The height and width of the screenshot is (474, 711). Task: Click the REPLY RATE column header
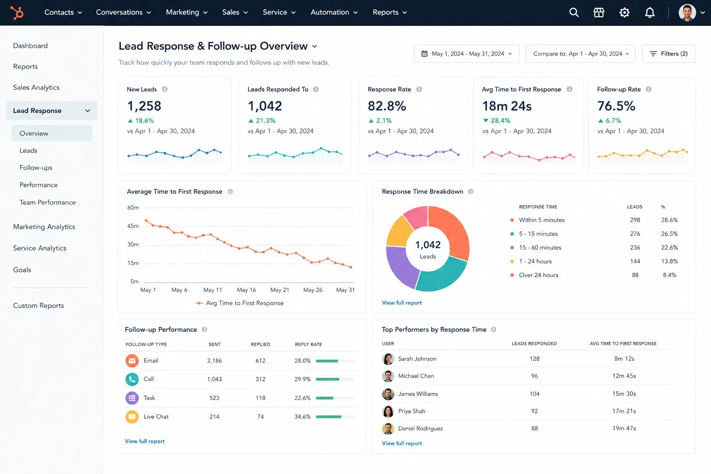308,344
